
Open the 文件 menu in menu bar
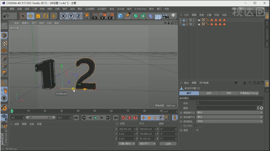point(5,9)
